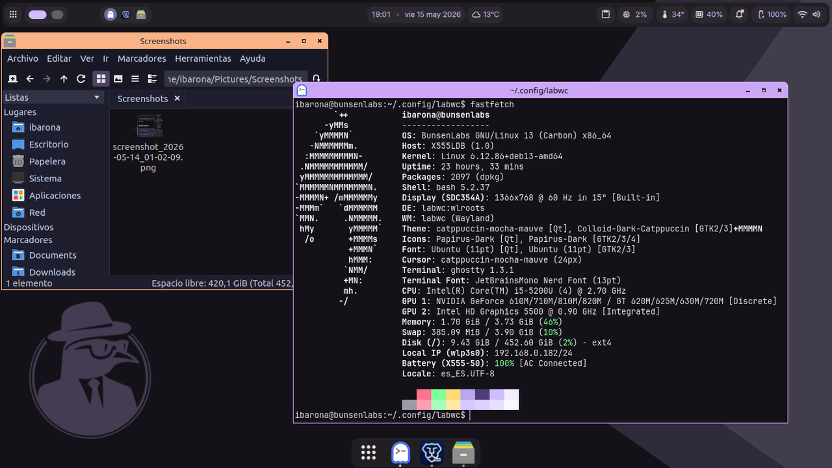Image resolution: width=832 pixels, height=468 pixels.
Task: Focus file manager from top panel taskbar
Action: tap(141, 14)
